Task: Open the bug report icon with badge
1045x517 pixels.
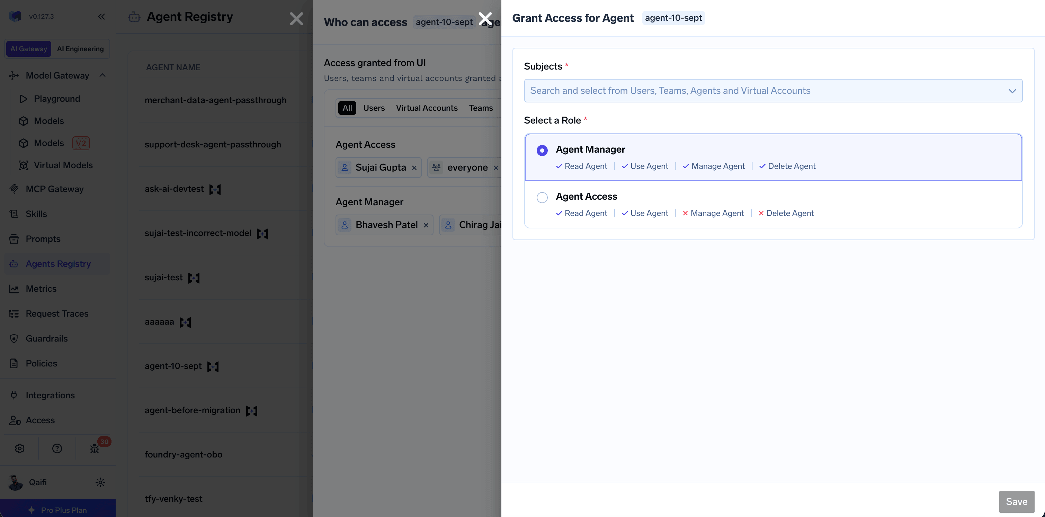Action: (95, 448)
